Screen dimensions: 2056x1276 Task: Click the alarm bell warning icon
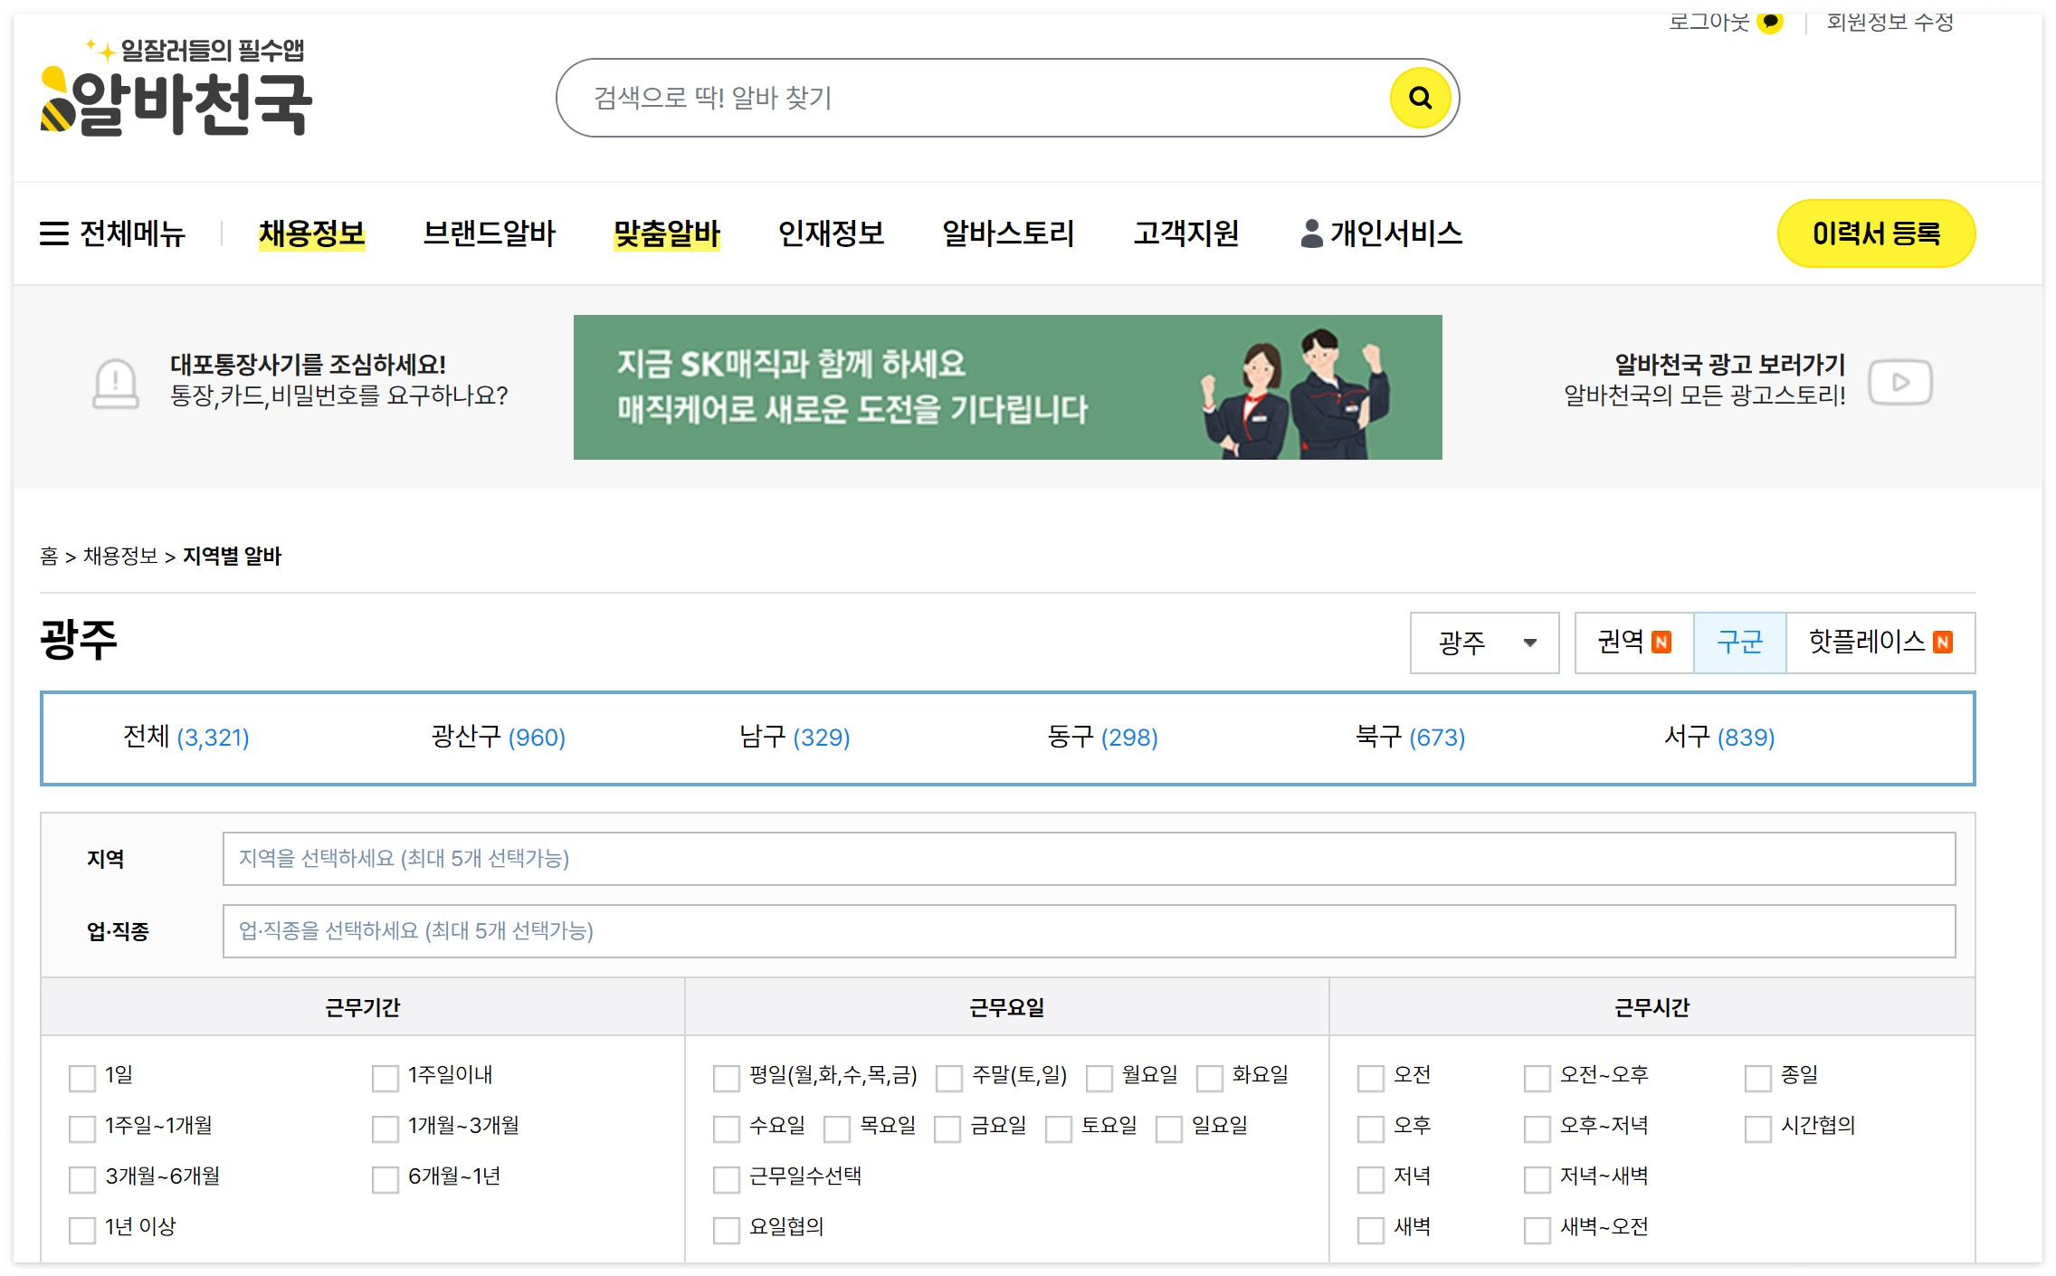pyautogui.click(x=116, y=383)
